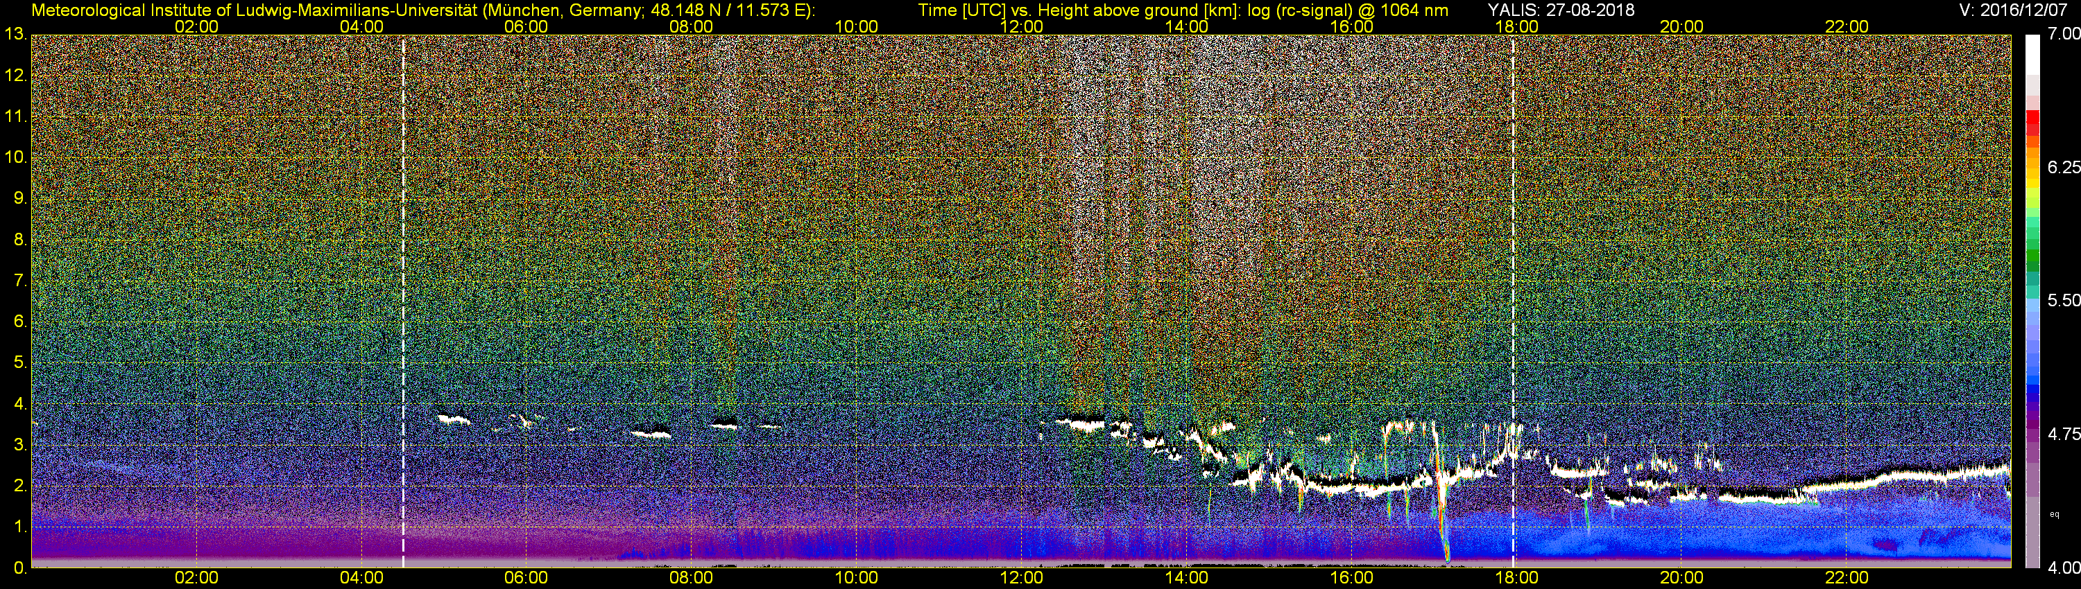Click the '11.' height axis label
Viewport: 2081px width, 589px height.
(16, 116)
